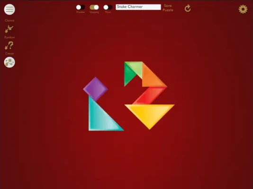Viewport: 253px width, 189px height.
Task: Select the red parallelogram piece
Action: [150, 95]
